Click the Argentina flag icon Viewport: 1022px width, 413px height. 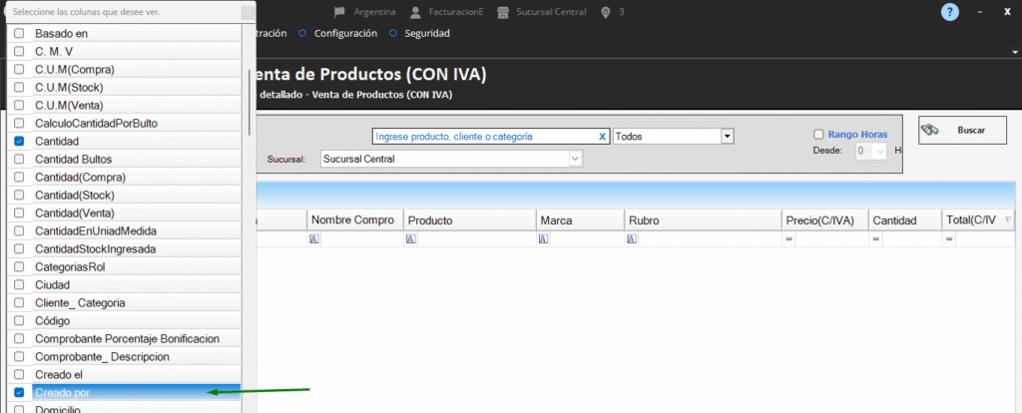339,12
